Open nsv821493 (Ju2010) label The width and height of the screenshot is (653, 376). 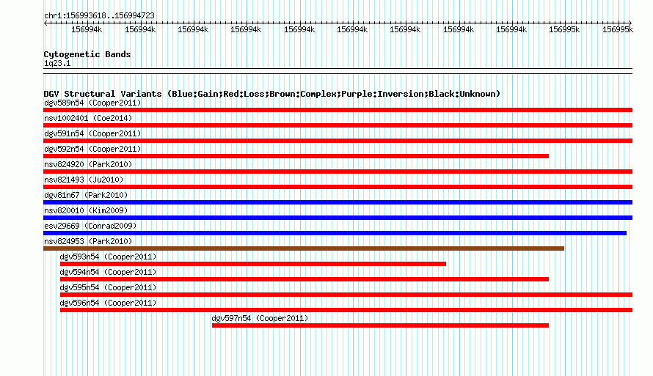pos(84,180)
